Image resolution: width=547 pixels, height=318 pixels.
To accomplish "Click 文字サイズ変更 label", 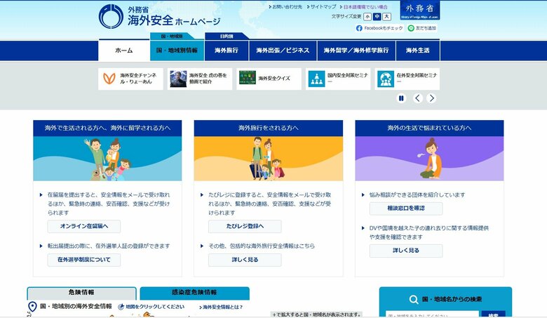I will [346, 16].
